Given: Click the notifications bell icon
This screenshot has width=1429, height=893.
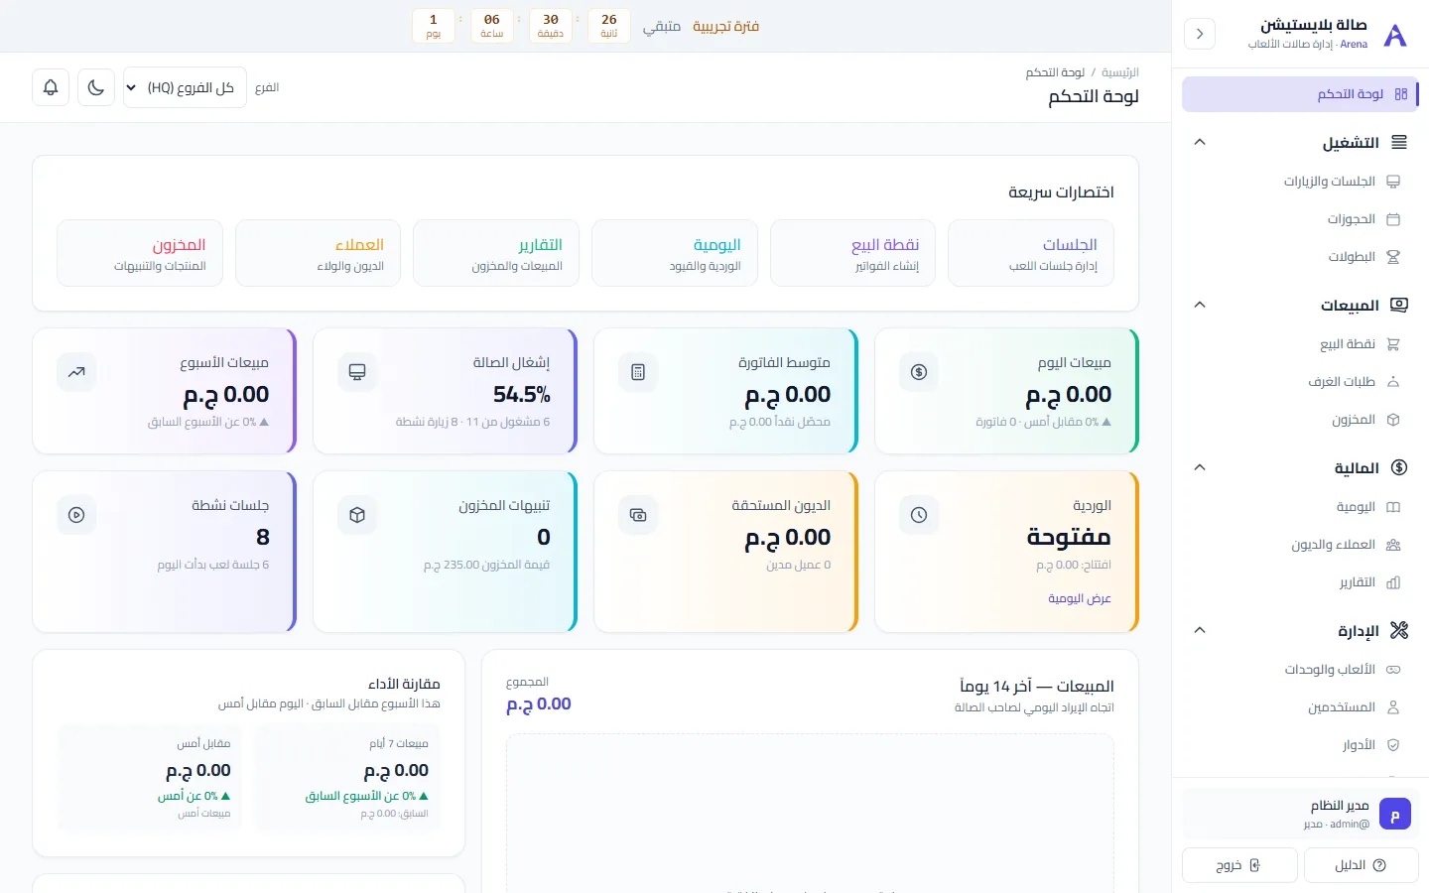Looking at the screenshot, I should pos(51,87).
